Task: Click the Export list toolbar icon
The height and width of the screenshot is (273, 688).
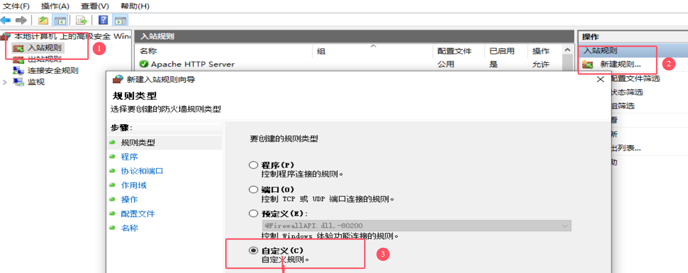Action: 81,20
